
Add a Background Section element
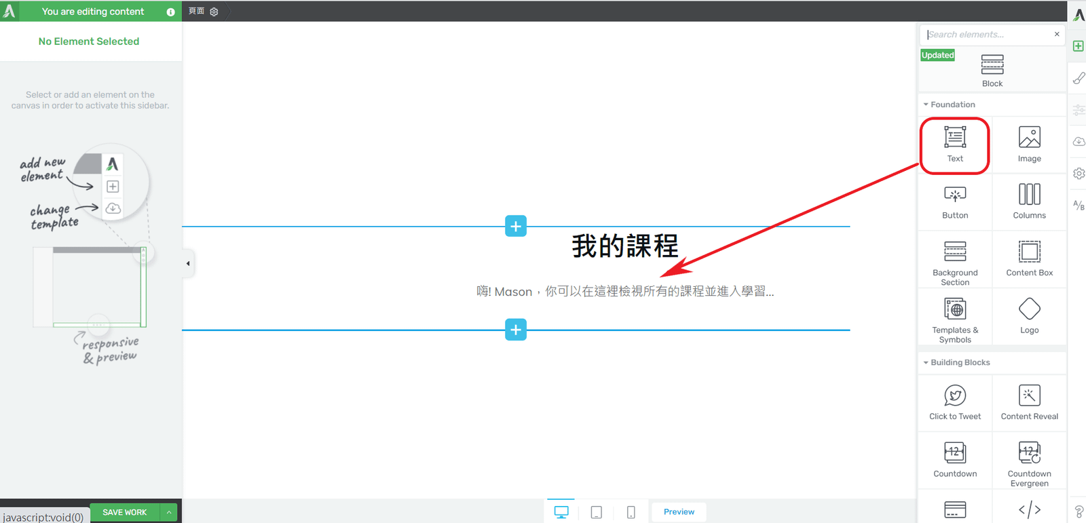955,260
